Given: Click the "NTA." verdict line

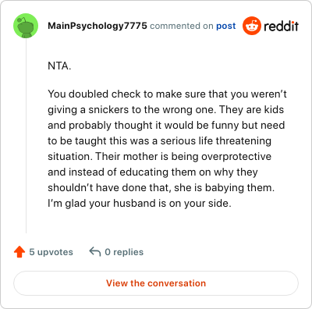Looking at the screenshot, I should pyautogui.click(x=59, y=66).
